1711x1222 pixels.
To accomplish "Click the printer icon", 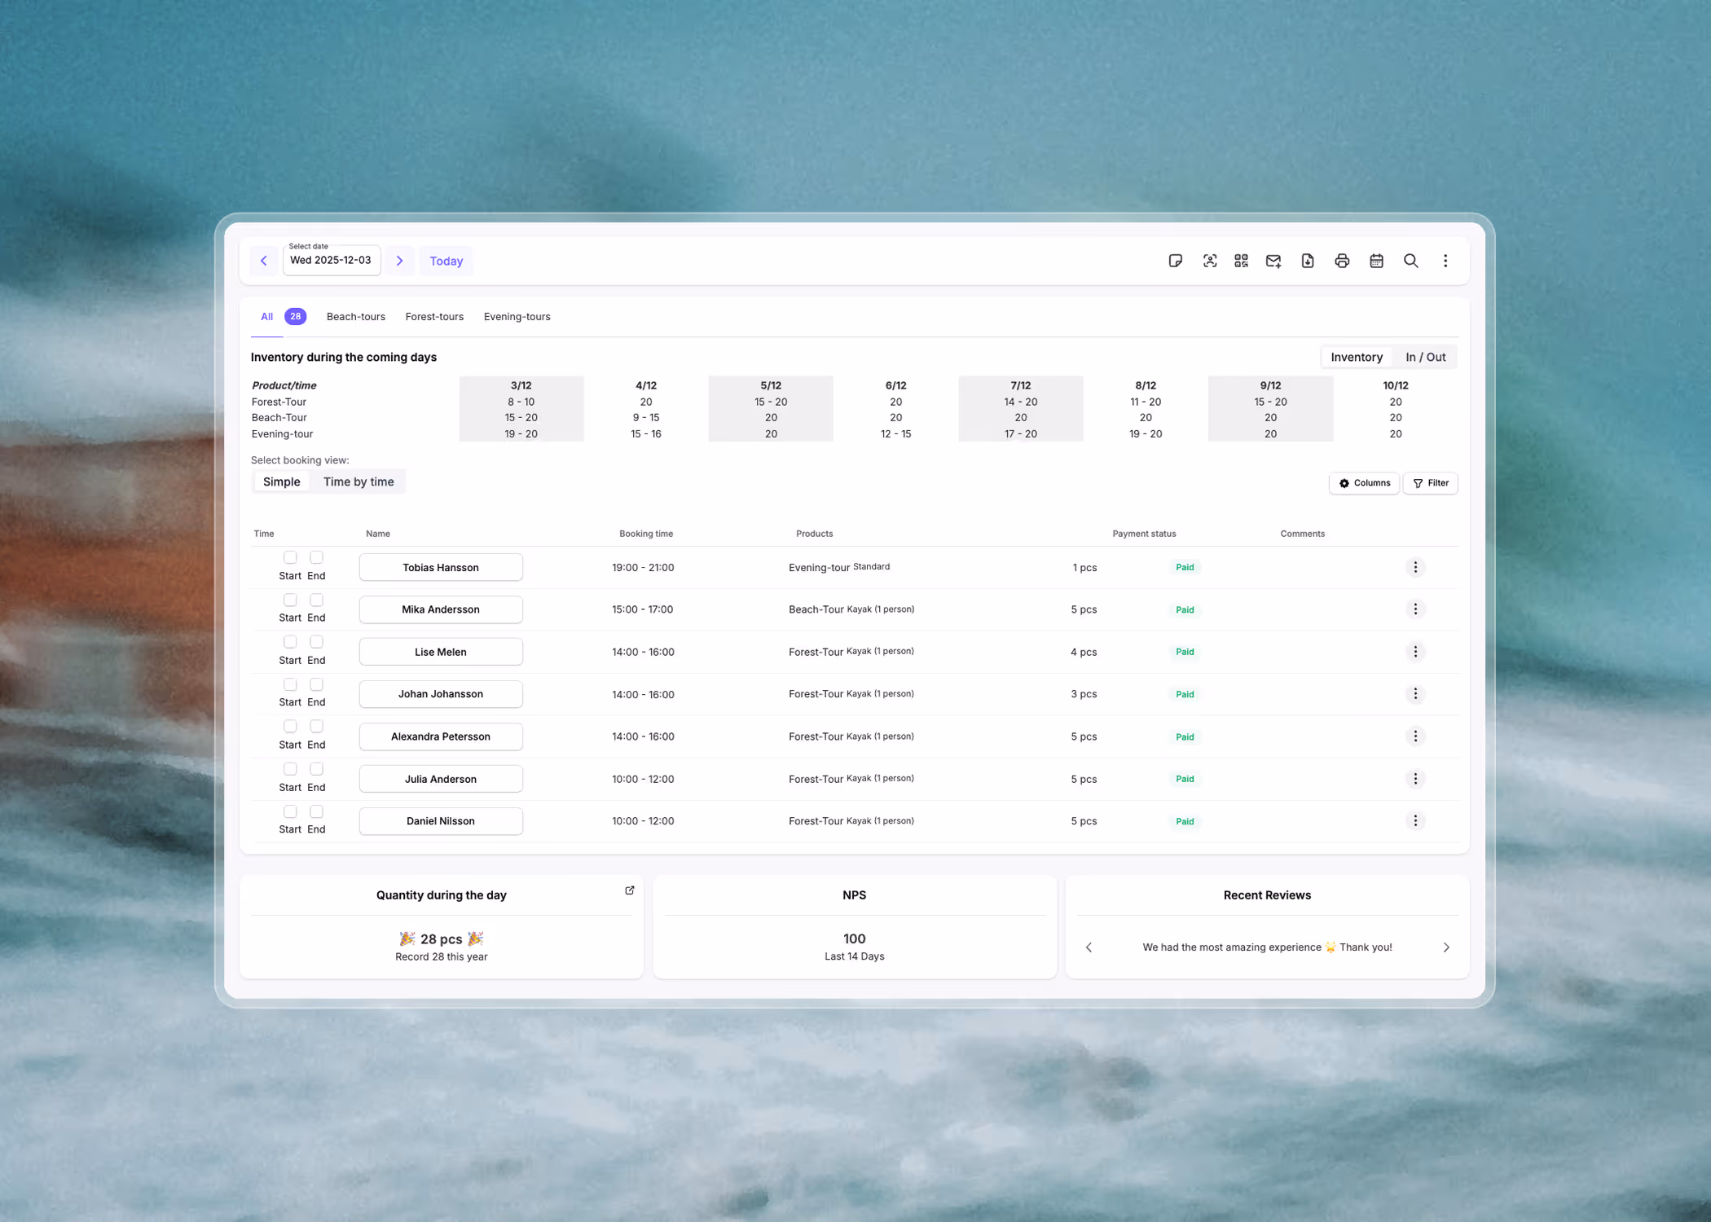I will (x=1342, y=261).
